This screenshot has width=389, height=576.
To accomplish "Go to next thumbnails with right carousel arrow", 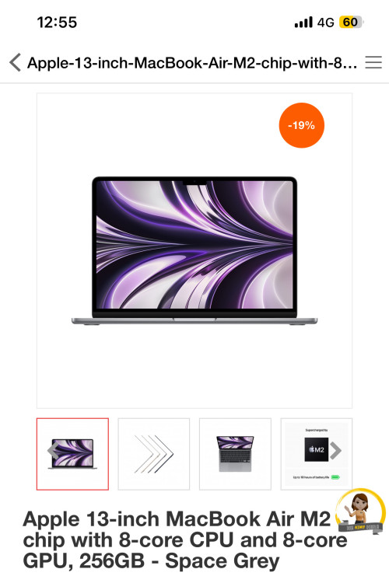I will coord(335,451).
